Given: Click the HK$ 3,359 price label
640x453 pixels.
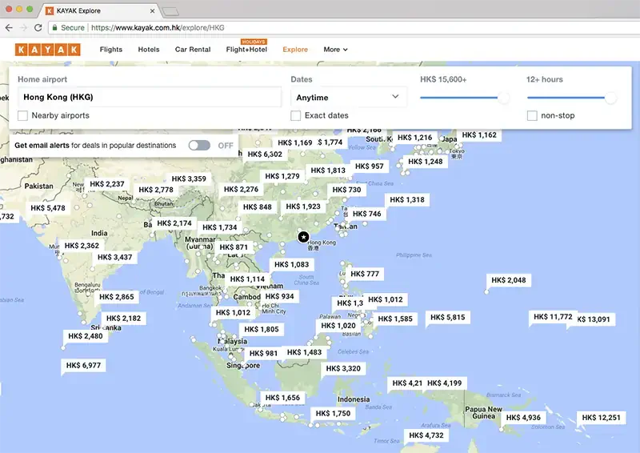Looking at the screenshot, I should tap(189, 179).
